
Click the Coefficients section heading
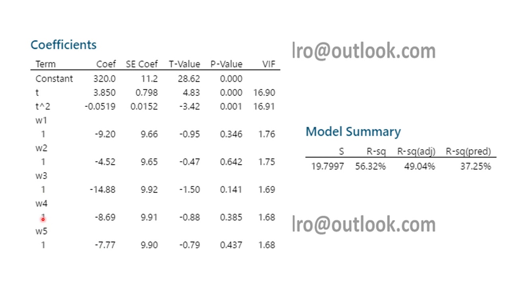(63, 45)
